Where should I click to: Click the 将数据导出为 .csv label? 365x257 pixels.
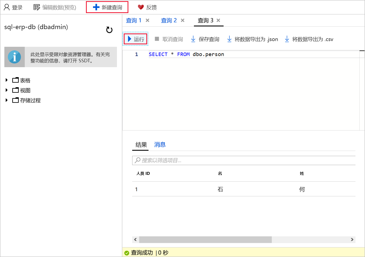313,39
